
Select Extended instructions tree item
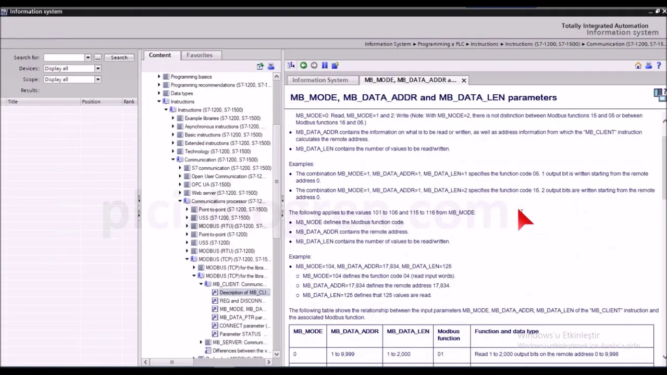point(227,143)
